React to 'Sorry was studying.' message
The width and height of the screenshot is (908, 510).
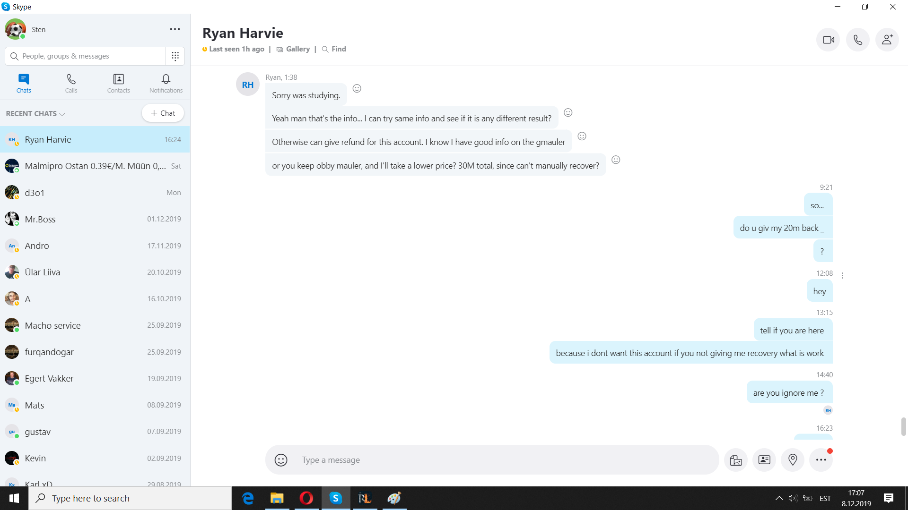pyautogui.click(x=357, y=88)
